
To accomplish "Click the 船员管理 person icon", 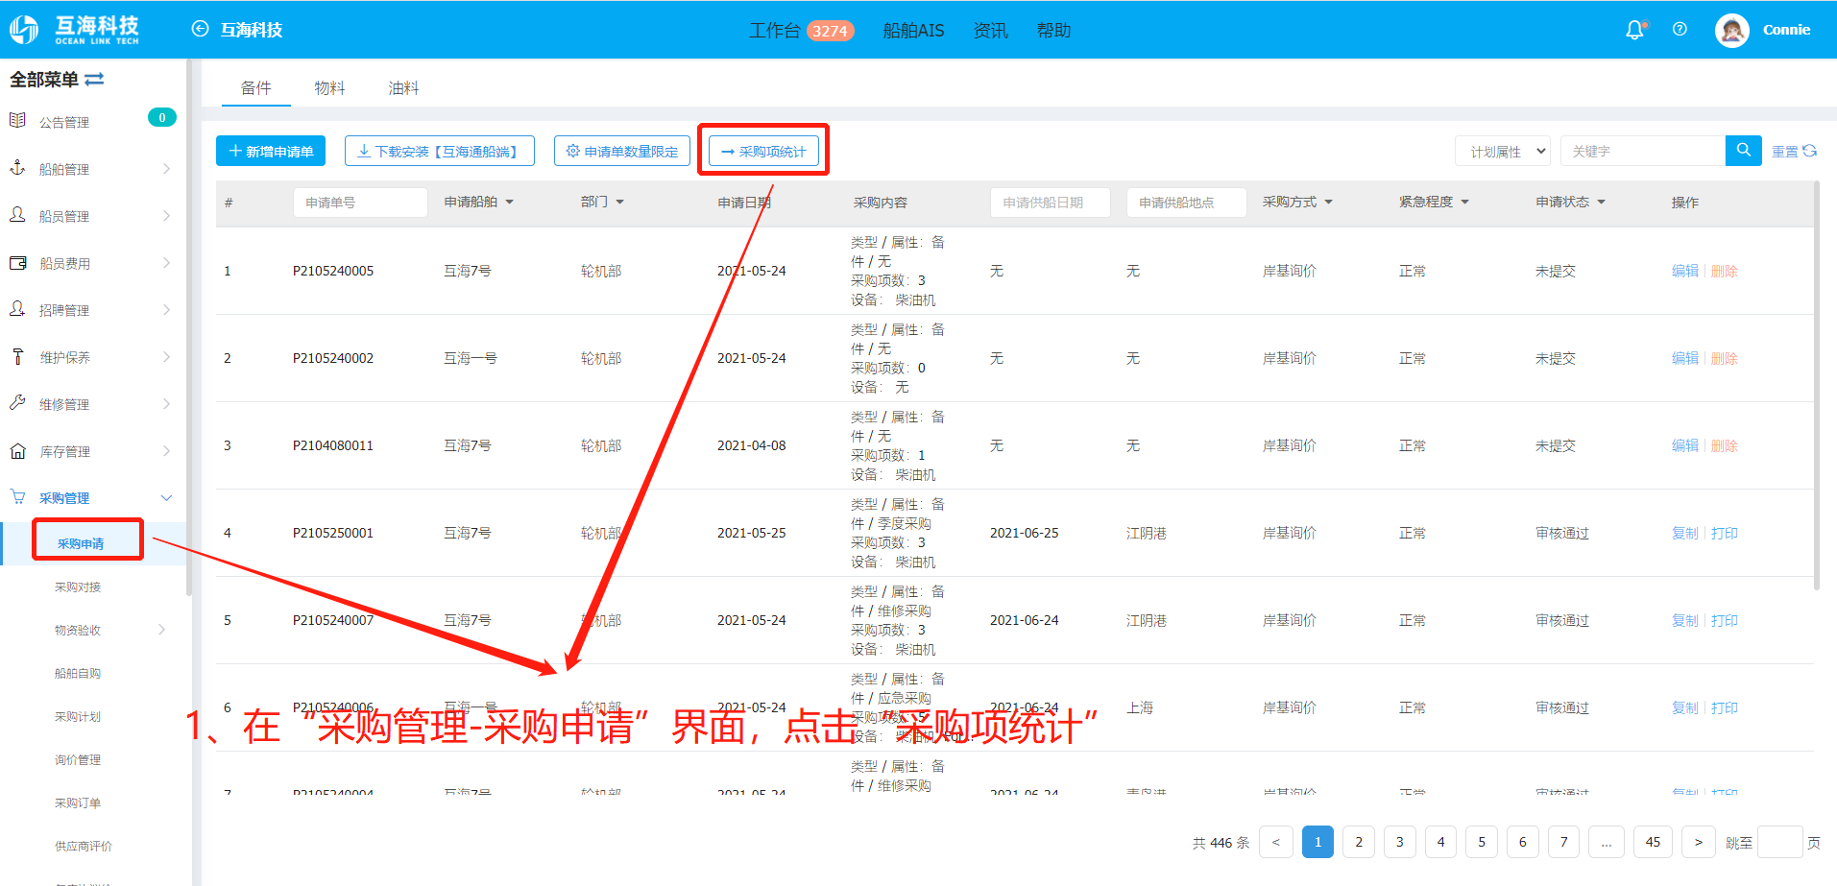I will pos(17,214).
